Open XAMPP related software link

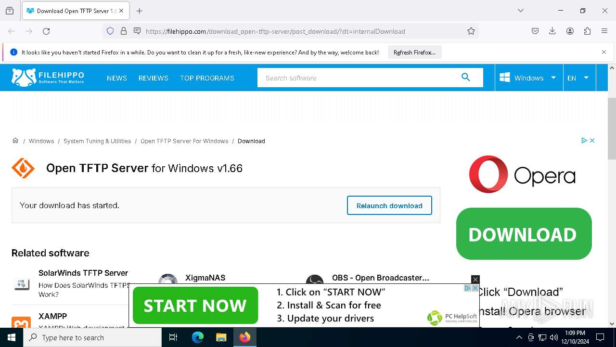(52, 316)
